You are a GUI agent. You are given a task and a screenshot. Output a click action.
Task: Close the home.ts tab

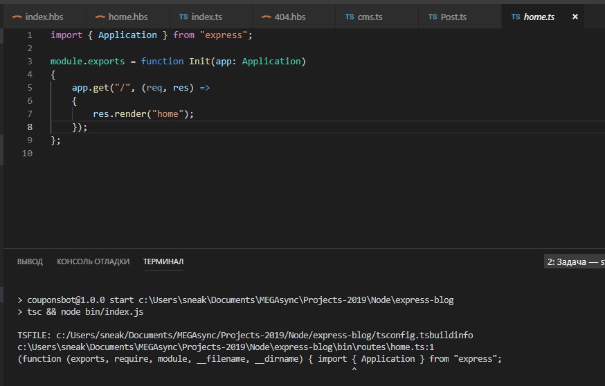575,17
